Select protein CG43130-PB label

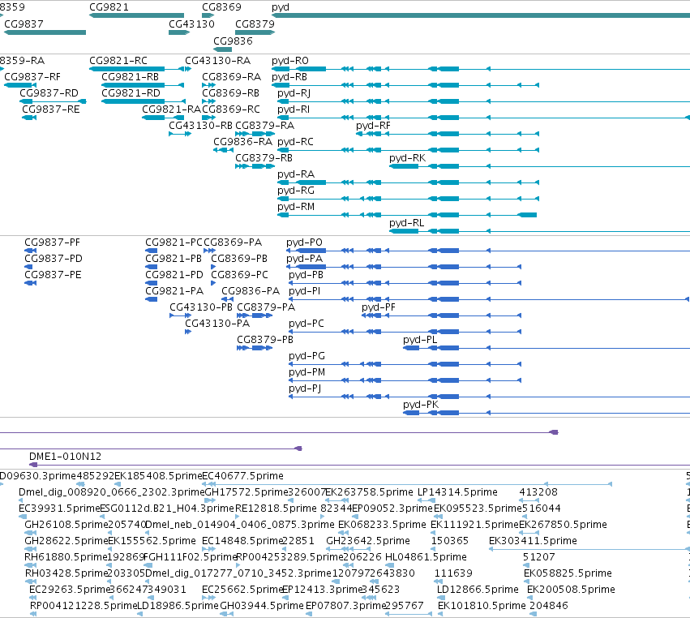click(201, 307)
